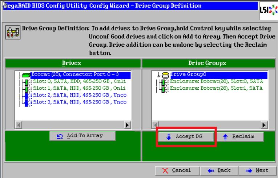Select Slot: 2 unconfigured SATA drive
278x178 pixels.
point(80,95)
